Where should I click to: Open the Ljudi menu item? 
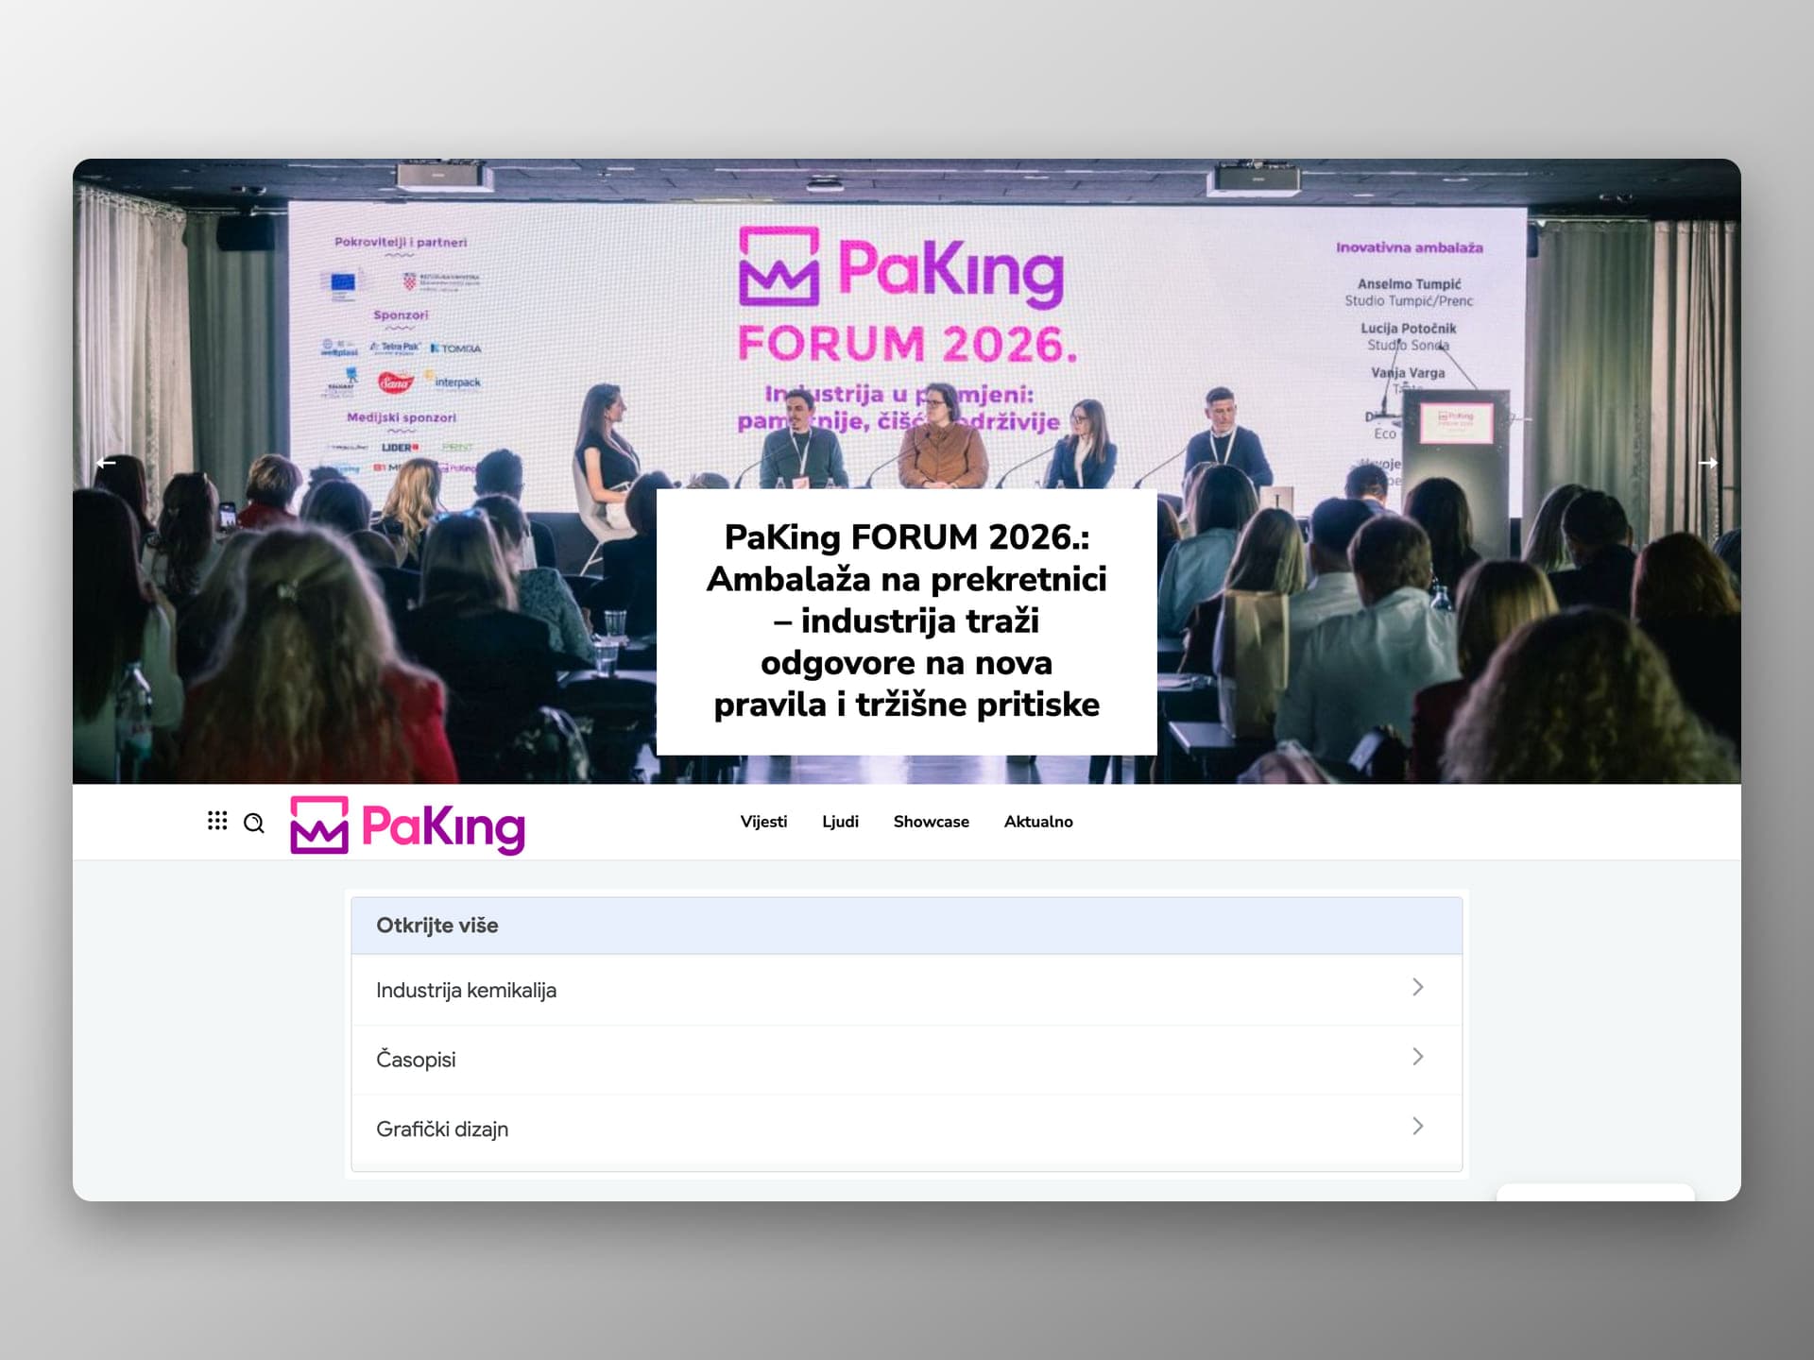pyautogui.click(x=840, y=822)
